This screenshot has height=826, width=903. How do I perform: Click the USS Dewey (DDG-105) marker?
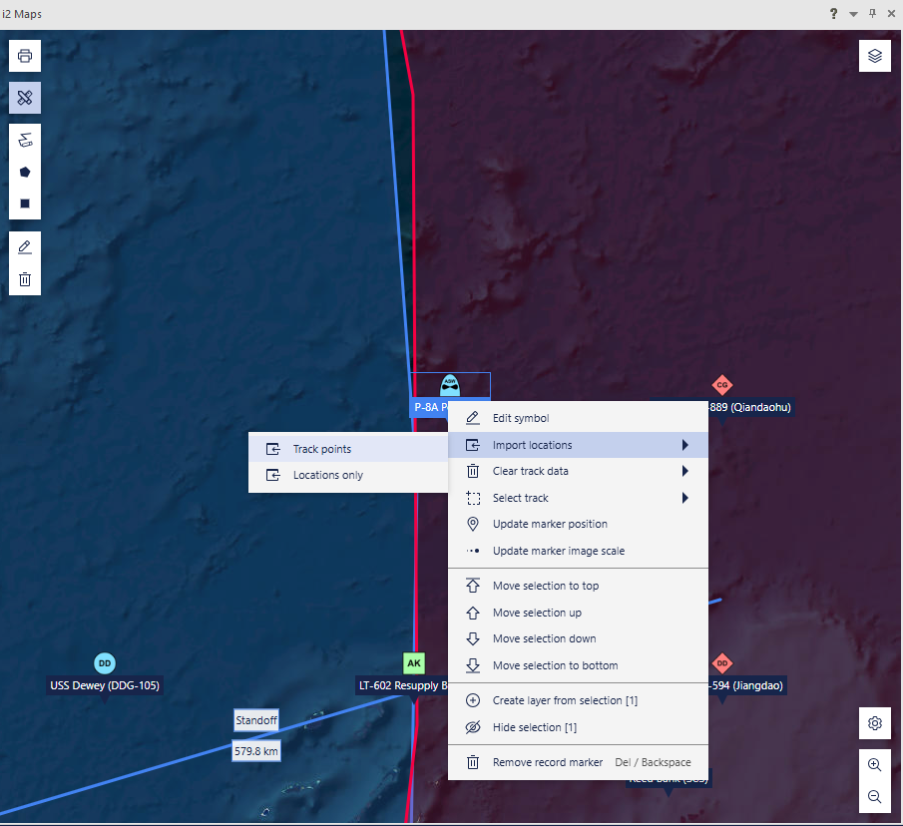tap(105, 664)
